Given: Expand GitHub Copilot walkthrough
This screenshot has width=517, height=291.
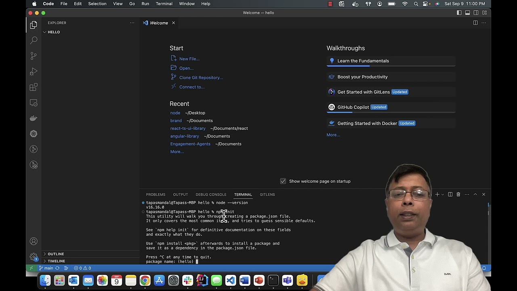Looking at the screenshot, I should point(391,107).
